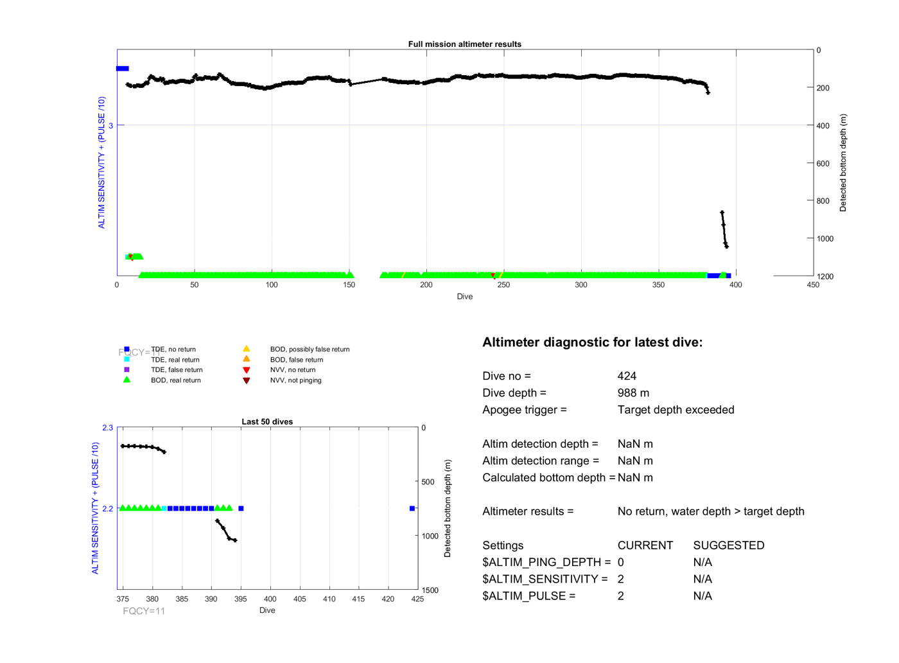Click the current value '0' for ALTIM_PING_DEPTH
The height and width of the screenshot is (663, 899).
point(621,562)
